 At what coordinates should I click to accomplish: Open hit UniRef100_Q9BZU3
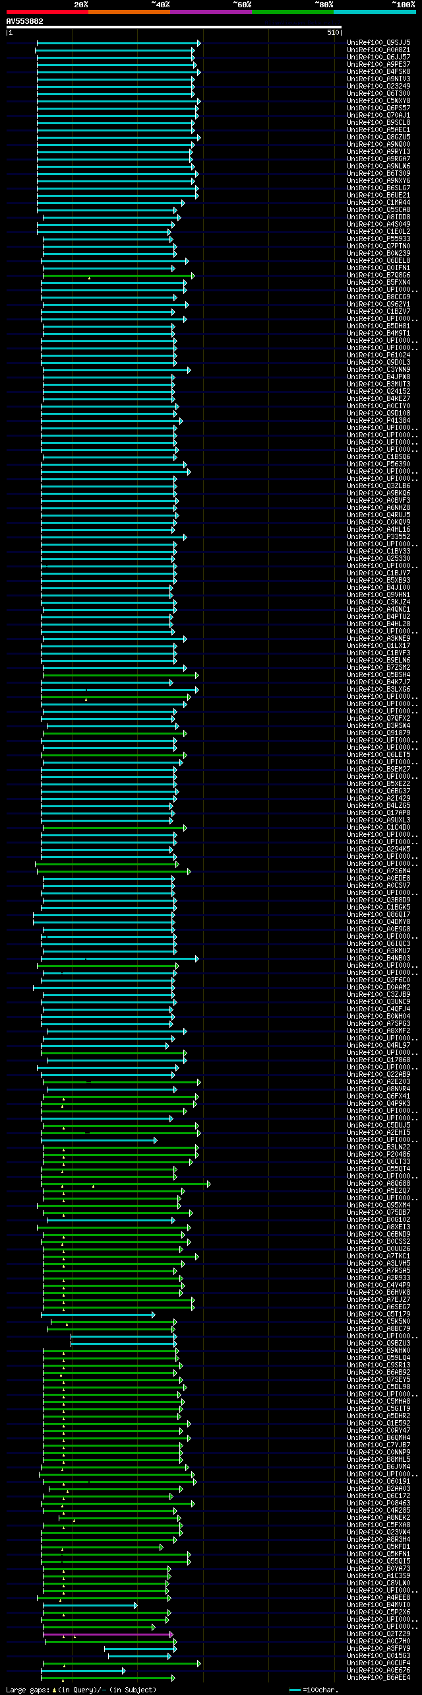(x=378, y=1344)
